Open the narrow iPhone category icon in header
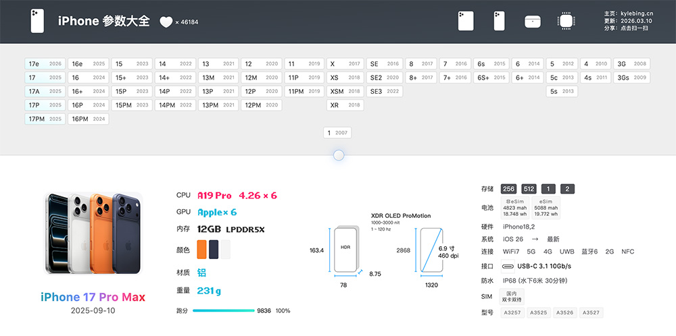The image size is (676, 336). pos(499,21)
